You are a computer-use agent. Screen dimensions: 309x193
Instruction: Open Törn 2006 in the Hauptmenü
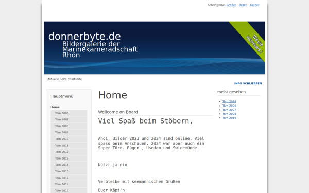pyautogui.click(x=68, y=113)
